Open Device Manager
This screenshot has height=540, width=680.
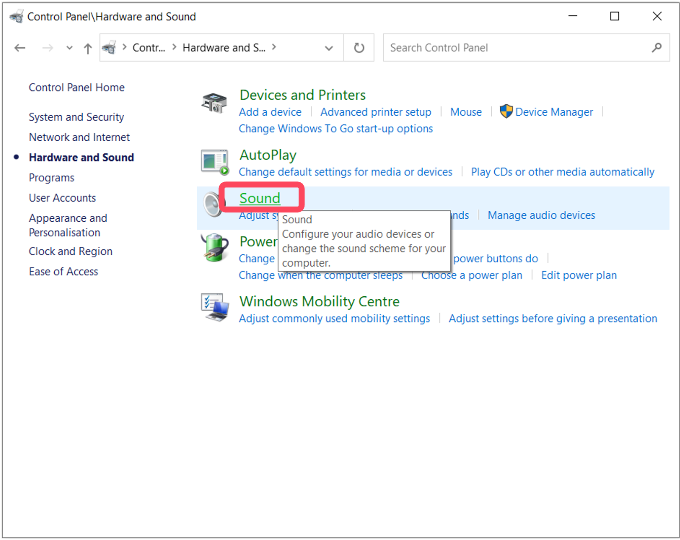coord(554,112)
